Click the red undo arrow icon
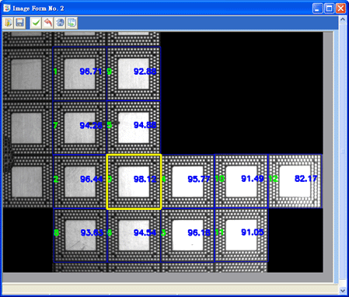Viewport: 349px width, 297px height. click(x=47, y=23)
